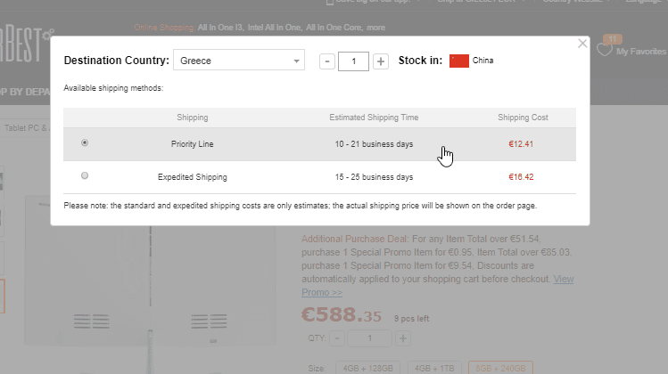The image size is (668, 374).
Task: Click the Priority Line shipping row label
Action: tap(193, 143)
